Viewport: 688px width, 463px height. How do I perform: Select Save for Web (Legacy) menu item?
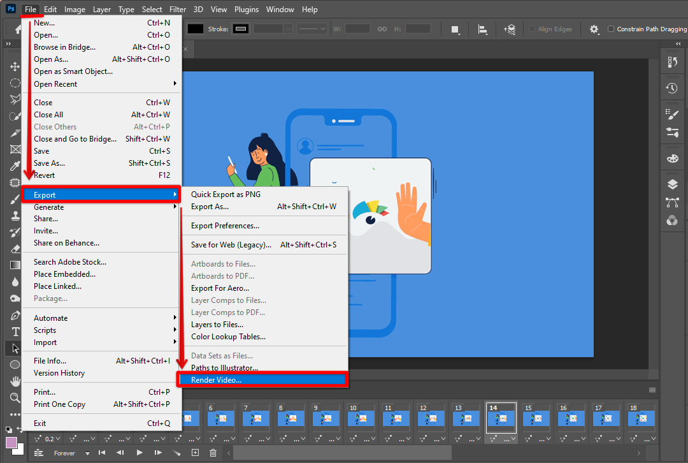click(231, 244)
